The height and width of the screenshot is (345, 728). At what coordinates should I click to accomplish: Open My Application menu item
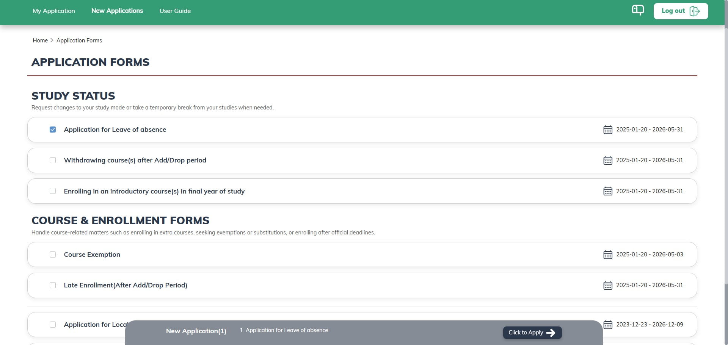tap(54, 11)
